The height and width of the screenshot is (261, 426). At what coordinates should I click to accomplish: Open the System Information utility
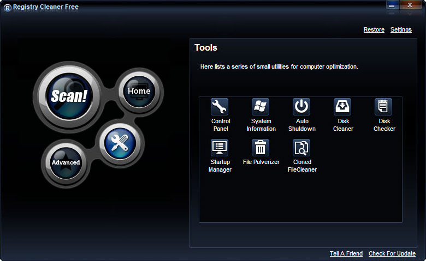(x=261, y=107)
